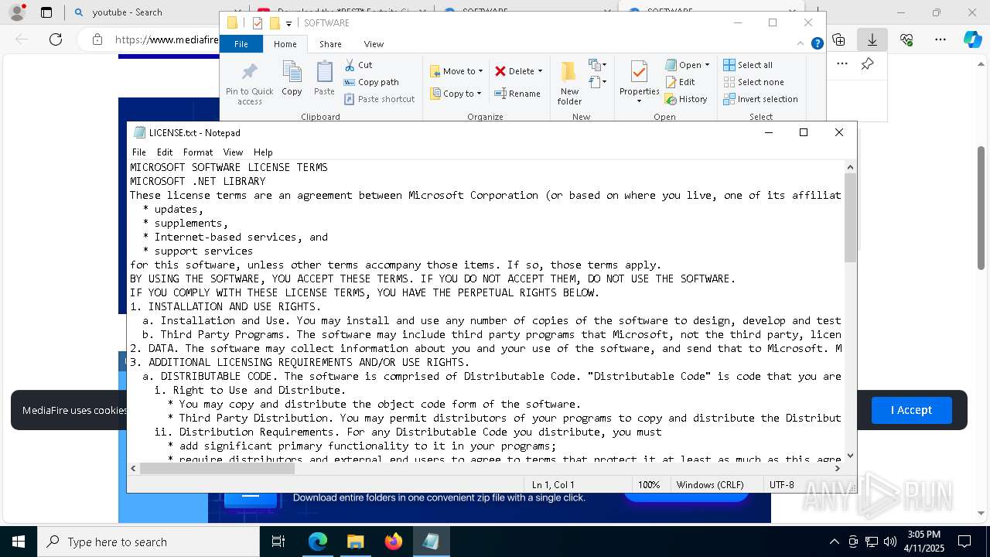This screenshot has width=990, height=557.
Task: Click Notepad horizontal scrollbar thumb
Action: (217, 468)
